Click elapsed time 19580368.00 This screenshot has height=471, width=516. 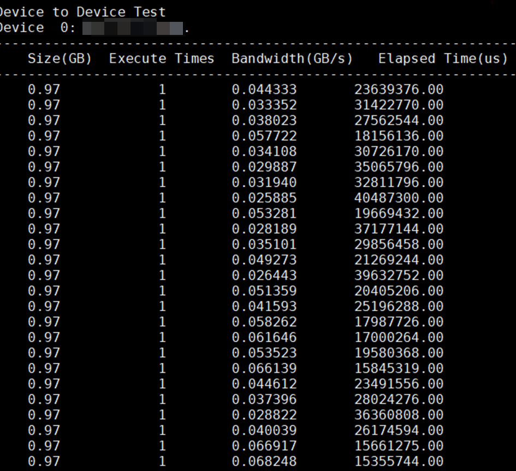point(399,353)
